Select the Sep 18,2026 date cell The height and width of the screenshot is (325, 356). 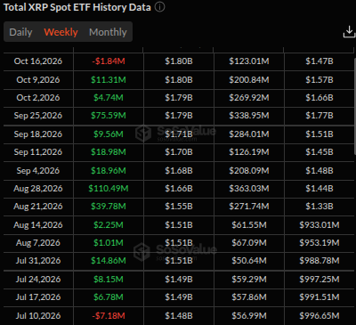(x=38, y=134)
